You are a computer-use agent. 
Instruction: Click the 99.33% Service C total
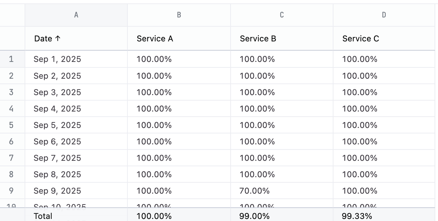coord(357,216)
